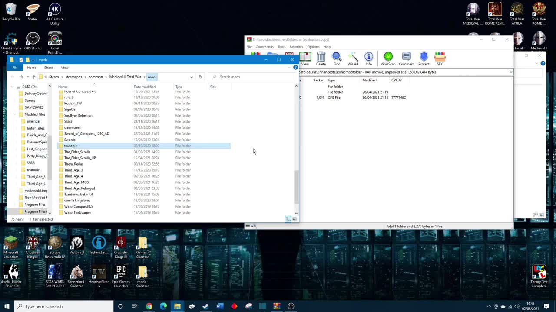Open WinRAR Find tool
Viewport: 556px width, 312px height.
point(337,59)
